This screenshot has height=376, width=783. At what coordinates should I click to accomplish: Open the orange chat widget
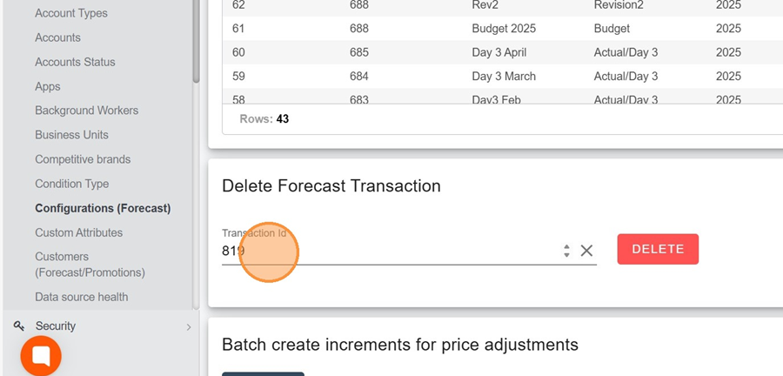point(41,355)
